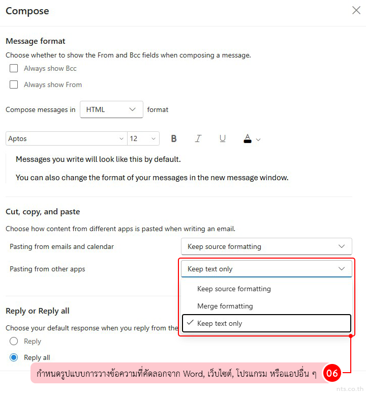Enable Always show Bcc checkbox

(14, 68)
